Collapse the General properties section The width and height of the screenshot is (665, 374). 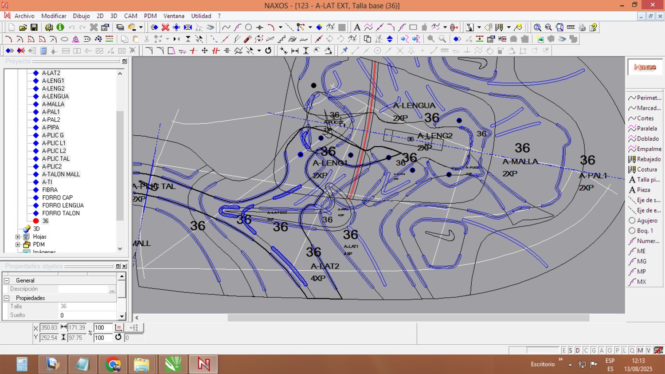[x=7, y=280]
